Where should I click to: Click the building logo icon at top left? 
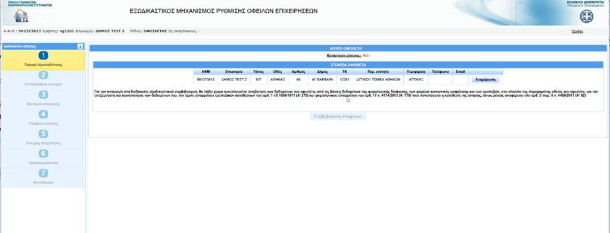tap(21, 16)
